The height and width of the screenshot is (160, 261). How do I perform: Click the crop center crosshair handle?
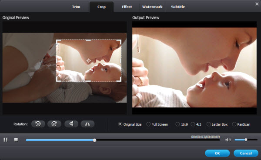pyautogui.click(x=89, y=60)
